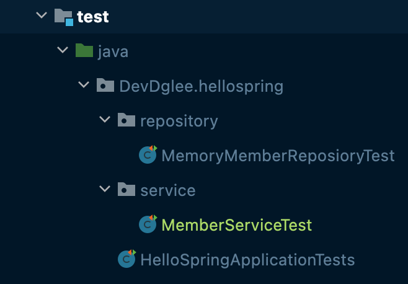The width and height of the screenshot is (408, 284).
Task: Click the DevDglee.hellospring package icon
Action: click(x=105, y=86)
